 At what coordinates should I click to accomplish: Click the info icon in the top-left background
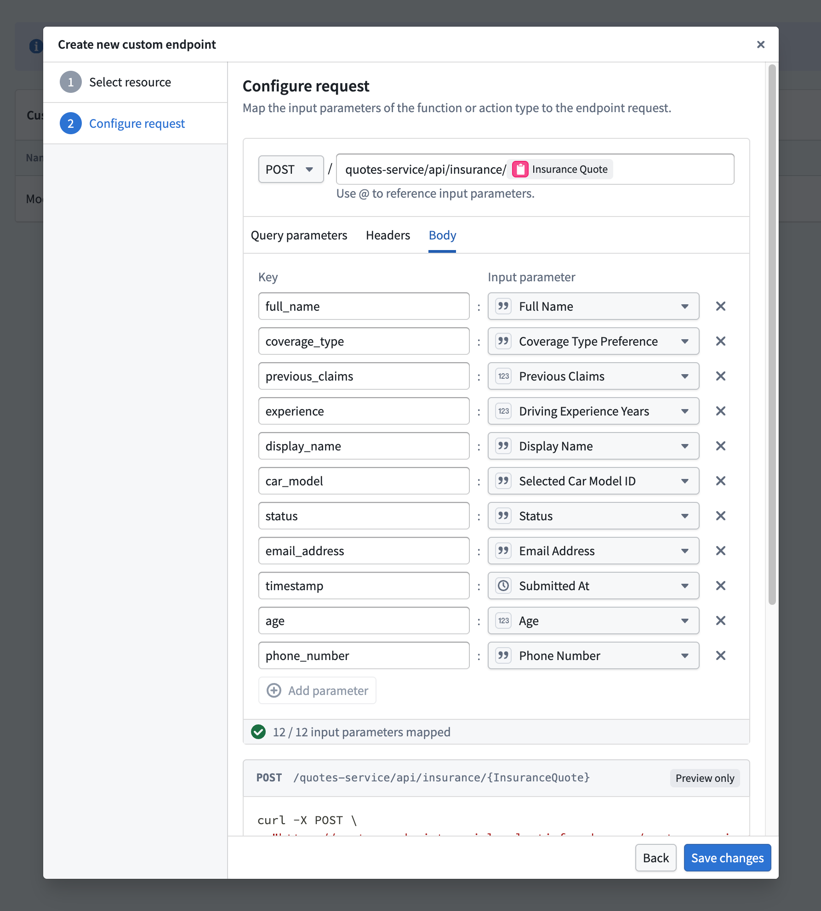(x=36, y=46)
